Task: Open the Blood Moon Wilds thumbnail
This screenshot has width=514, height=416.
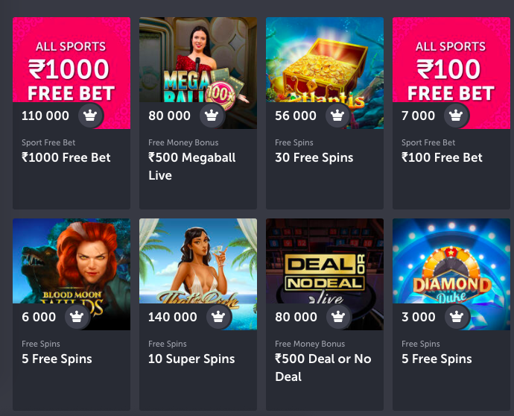Action: click(x=72, y=274)
